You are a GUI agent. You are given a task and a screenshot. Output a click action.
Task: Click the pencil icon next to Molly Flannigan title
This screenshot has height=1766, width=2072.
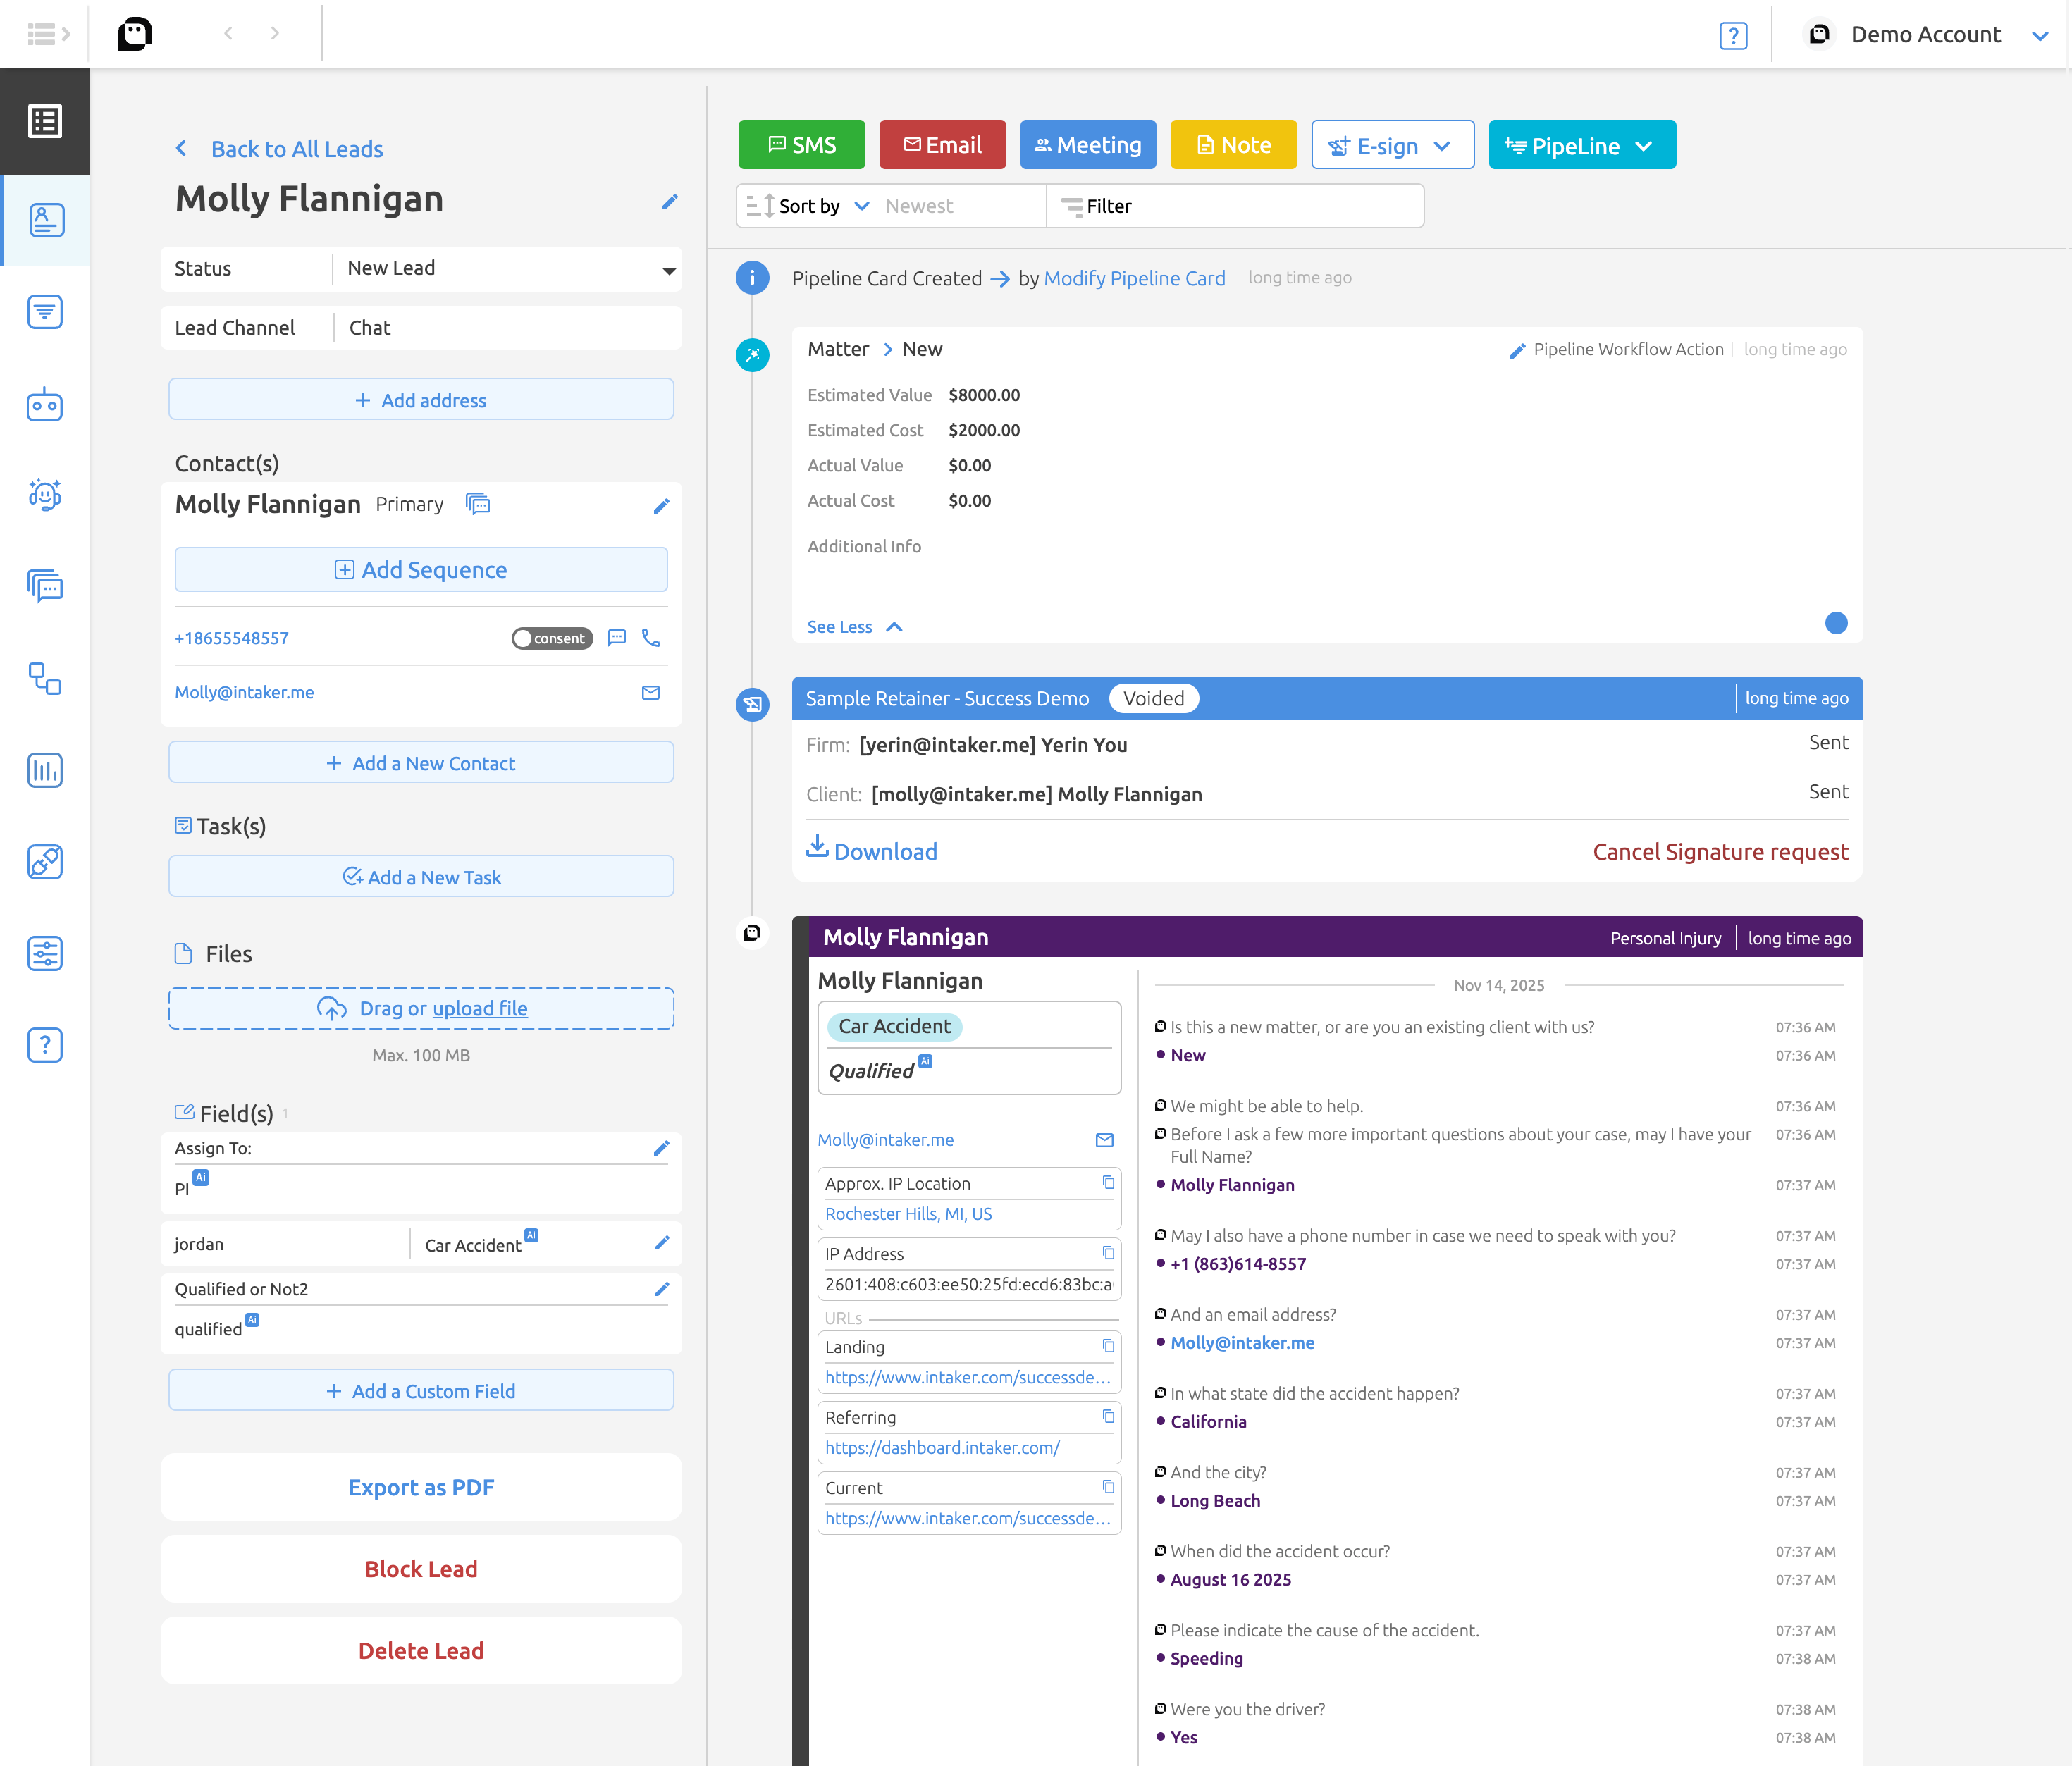[x=670, y=202]
